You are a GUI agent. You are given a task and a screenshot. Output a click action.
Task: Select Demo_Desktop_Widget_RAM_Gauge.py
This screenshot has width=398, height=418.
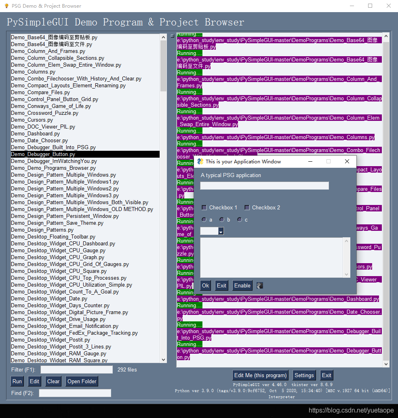(85, 353)
